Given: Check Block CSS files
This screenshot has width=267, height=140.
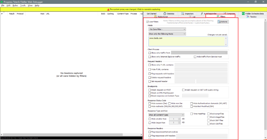Looking at the screenshot, I should 208,124.
